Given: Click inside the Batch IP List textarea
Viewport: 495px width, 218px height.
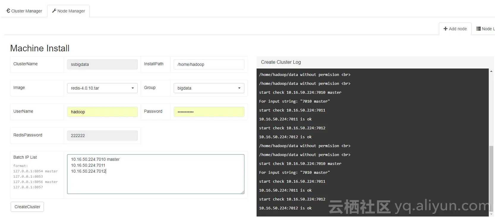Looking at the screenshot, I should click(x=156, y=174).
